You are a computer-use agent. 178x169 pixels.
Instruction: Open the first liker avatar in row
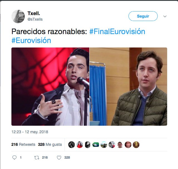pos(71,145)
